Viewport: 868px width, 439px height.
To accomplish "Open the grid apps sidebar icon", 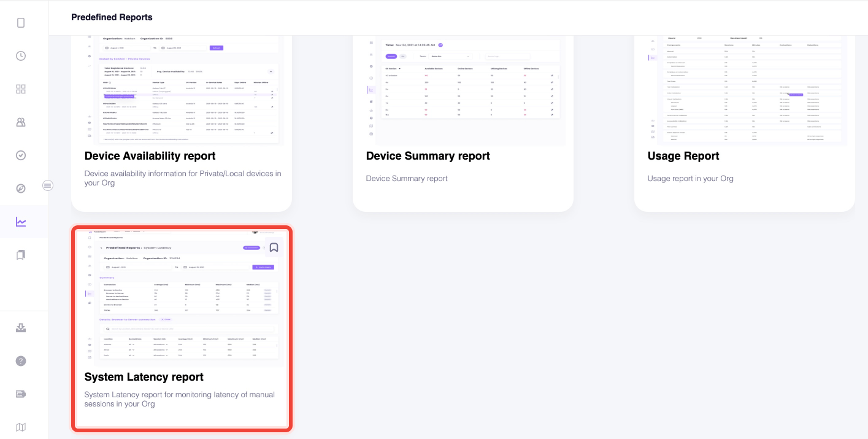I will (21, 89).
